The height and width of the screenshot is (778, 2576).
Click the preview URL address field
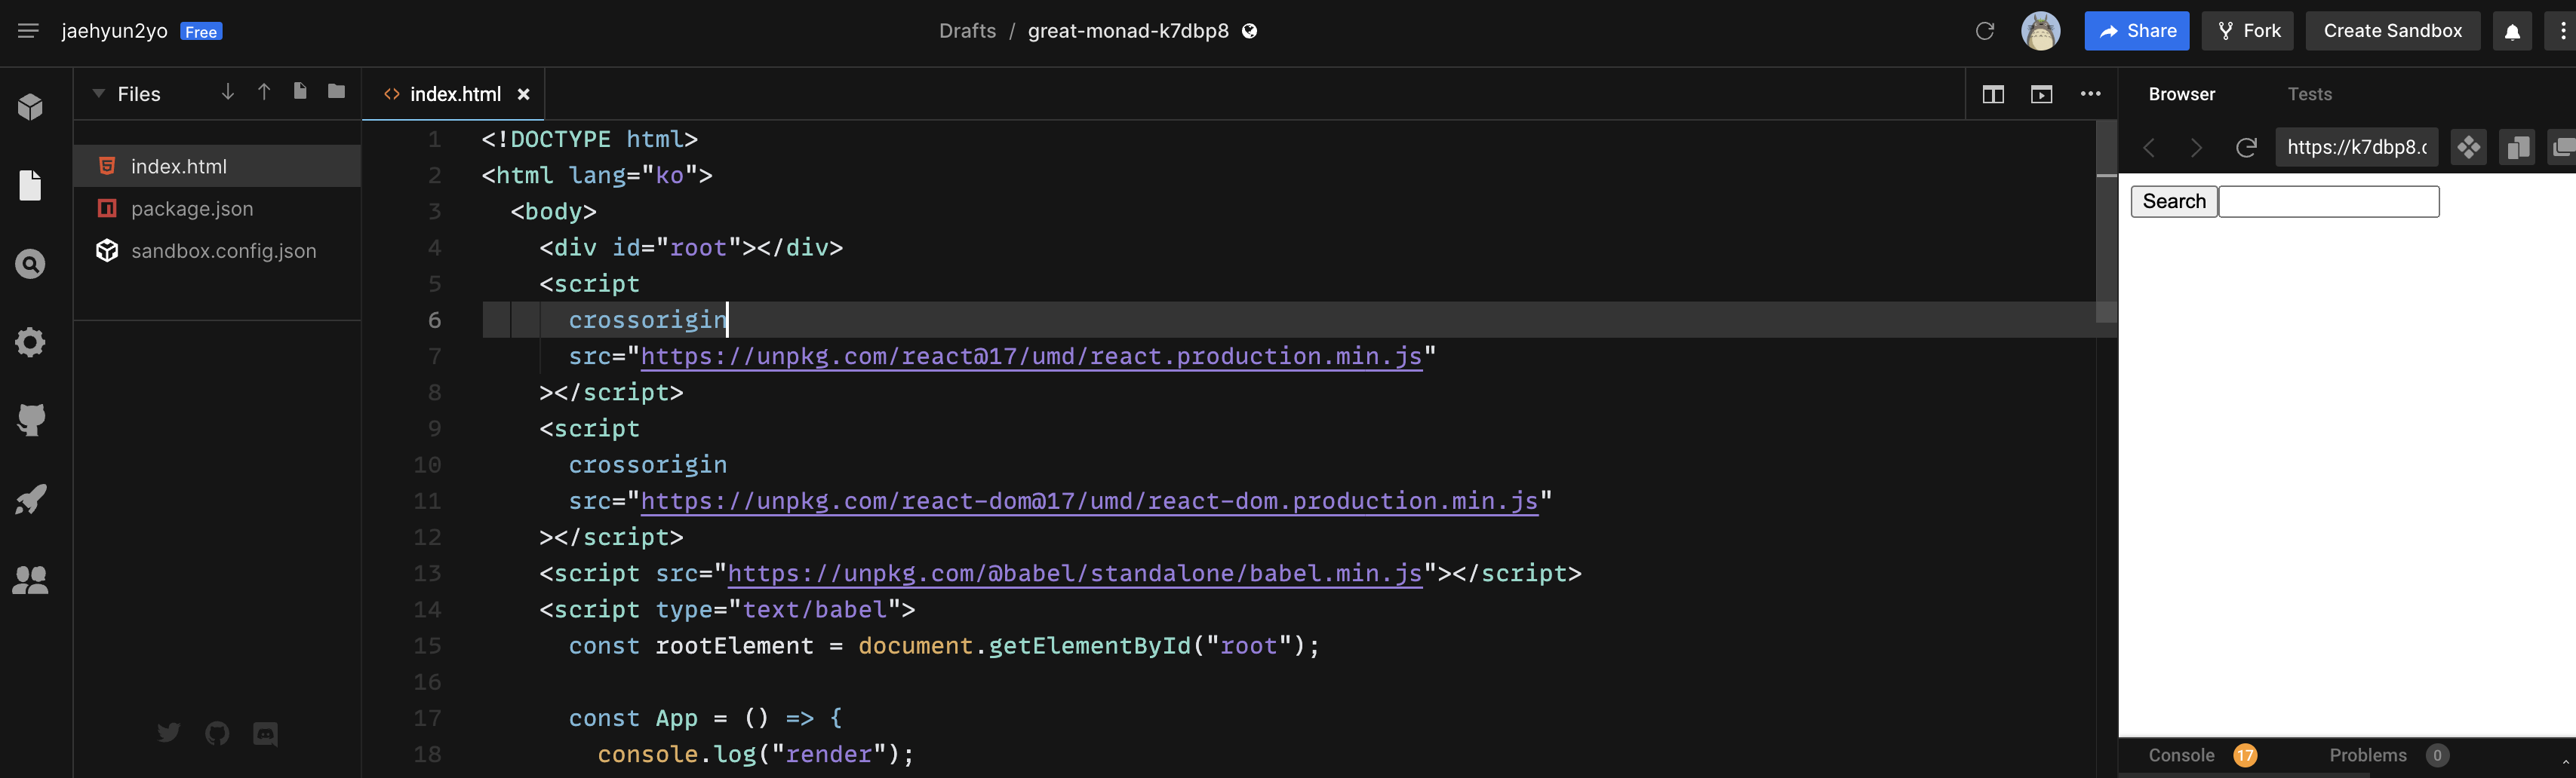pos(2357,147)
